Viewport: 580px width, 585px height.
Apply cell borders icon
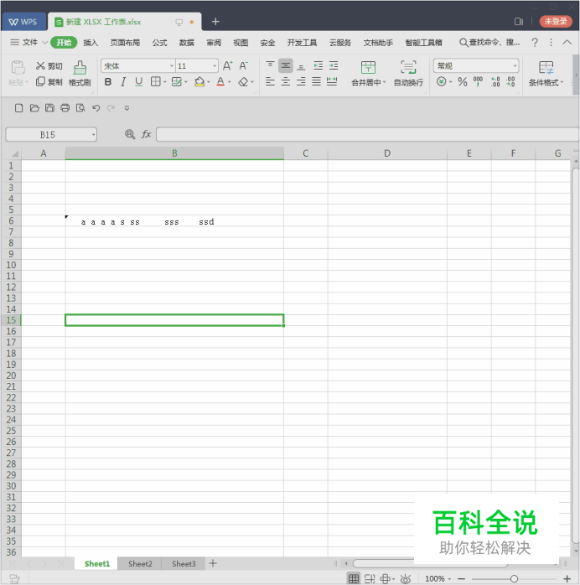point(156,81)
